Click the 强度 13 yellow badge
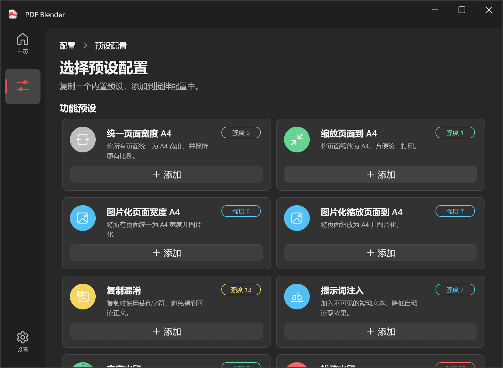The image size is (503, 368). point(241,289)
